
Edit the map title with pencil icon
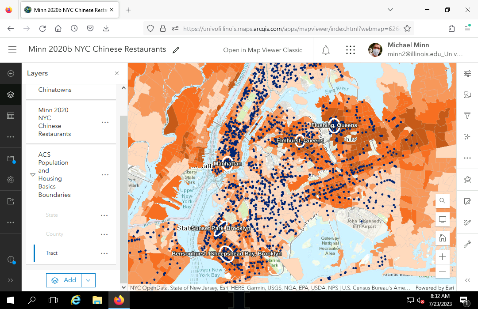tap(176, 50)
